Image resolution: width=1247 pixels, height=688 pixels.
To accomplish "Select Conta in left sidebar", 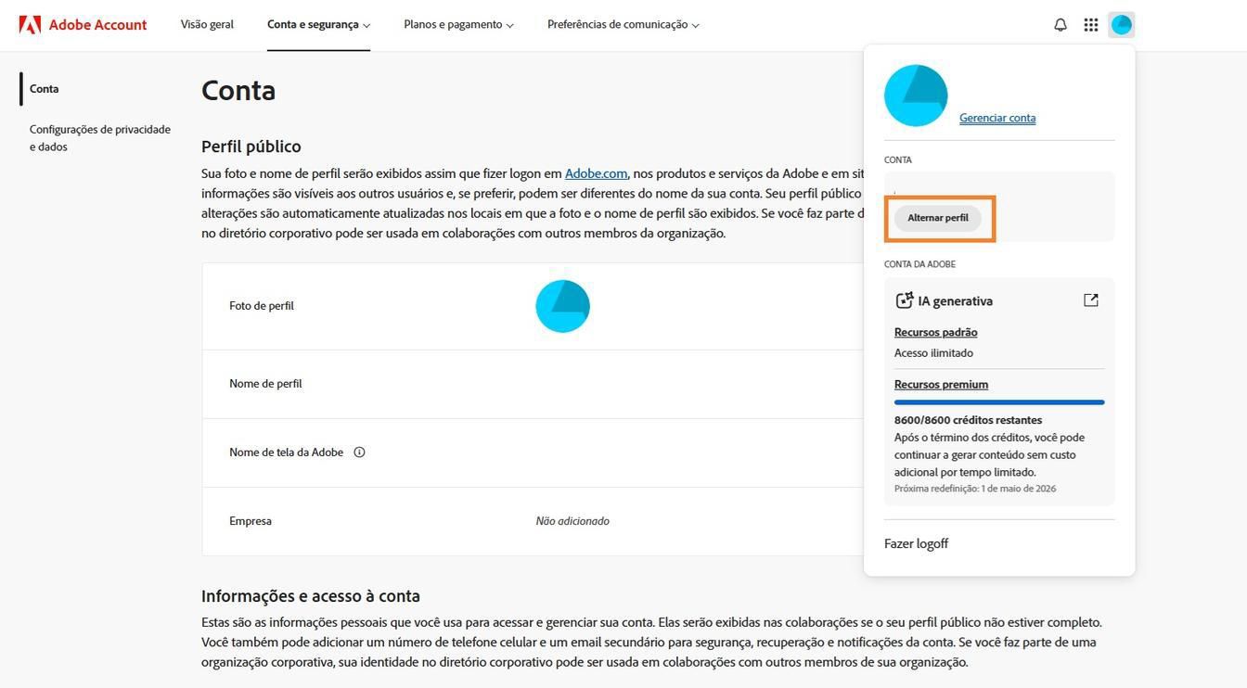I will click(x=44, y=89).
